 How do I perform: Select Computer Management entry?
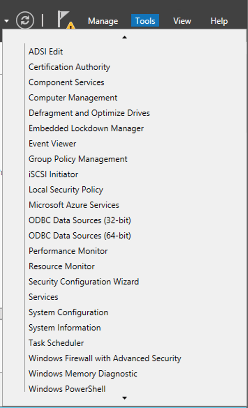(73, 98)
